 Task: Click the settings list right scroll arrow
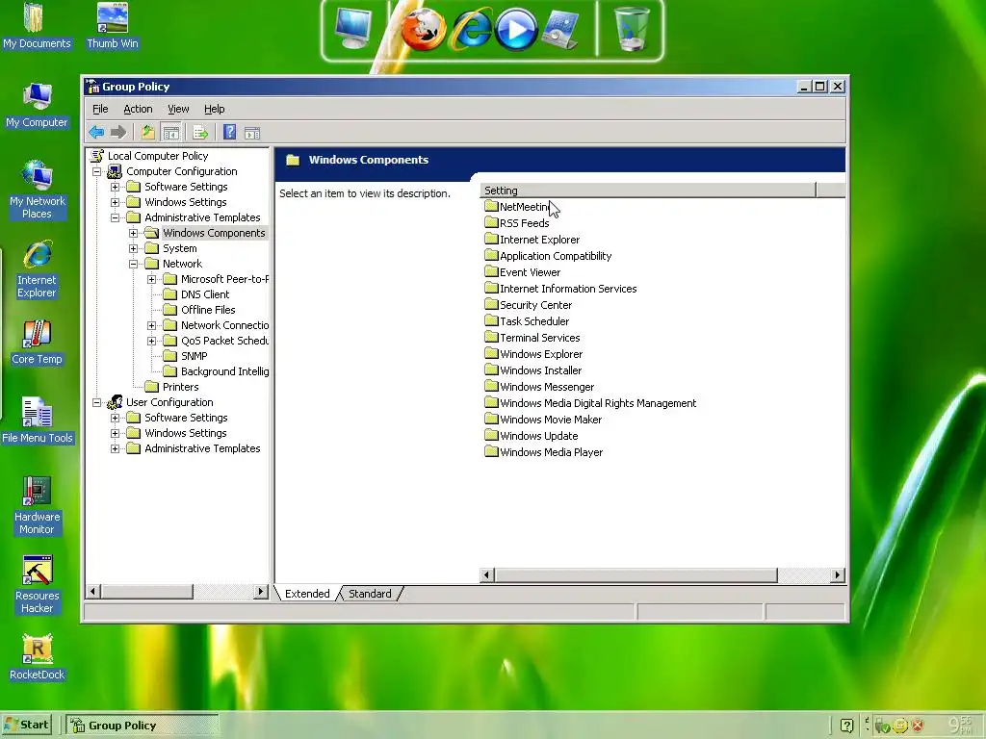(837, 575)
